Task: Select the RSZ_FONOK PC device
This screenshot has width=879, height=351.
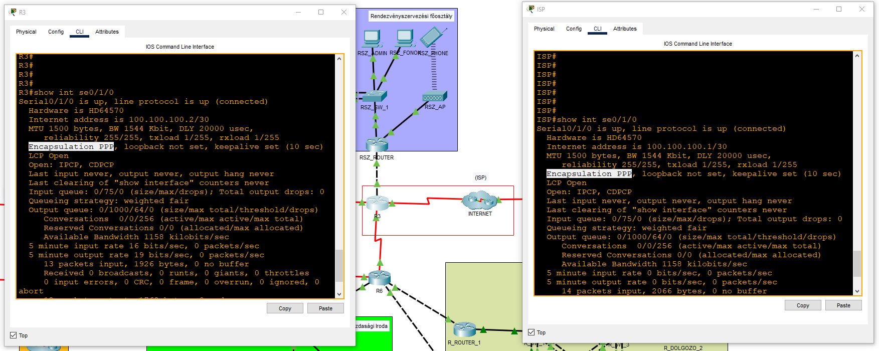Action: [405, 38]
